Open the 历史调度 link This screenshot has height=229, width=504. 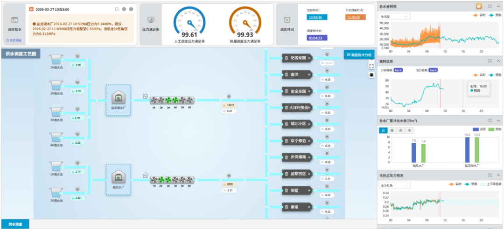(x=14, y=40)
